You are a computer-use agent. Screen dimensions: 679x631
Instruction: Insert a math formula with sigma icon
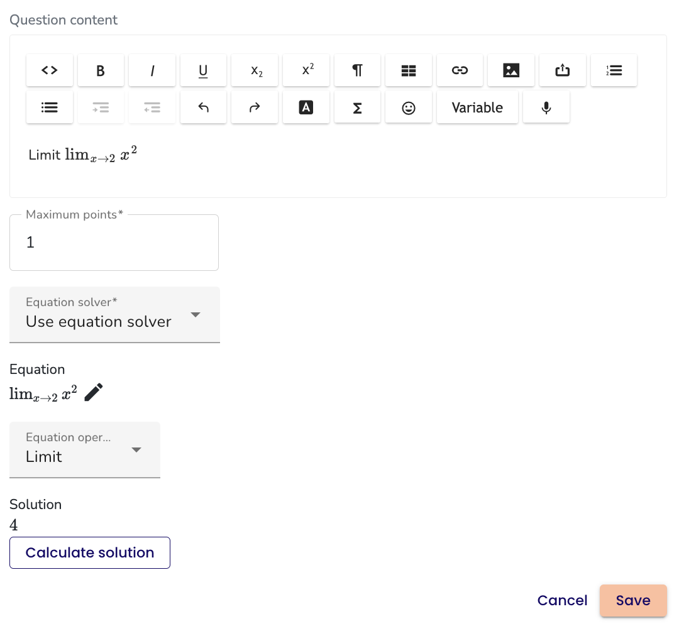coord(357,107)
